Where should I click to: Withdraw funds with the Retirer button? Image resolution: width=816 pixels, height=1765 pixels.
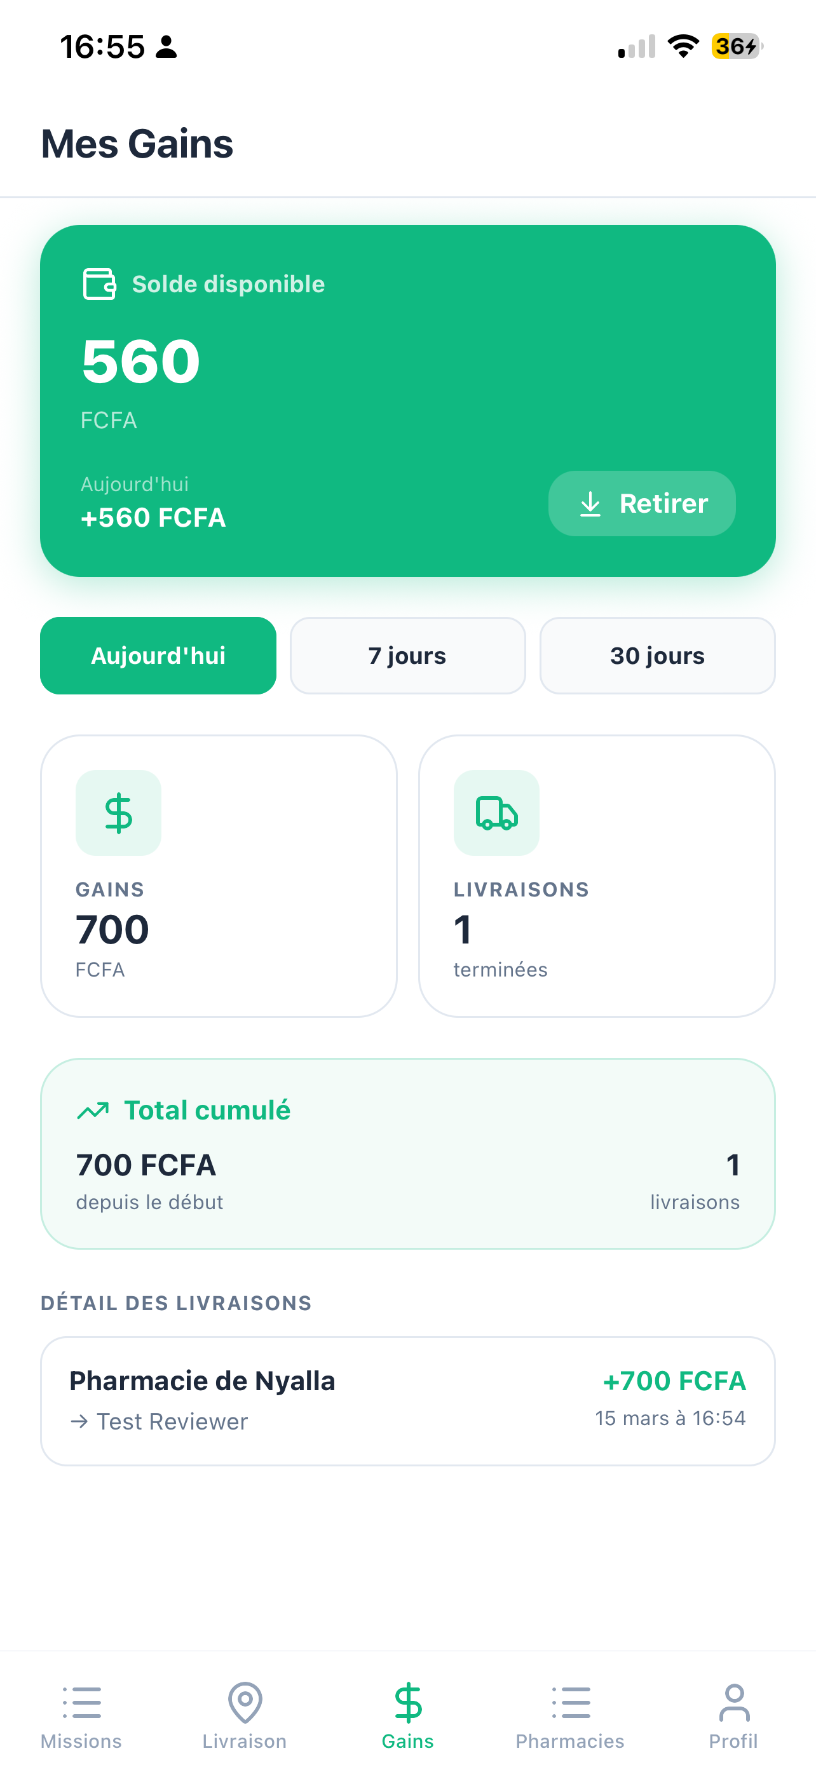[642, 504]
